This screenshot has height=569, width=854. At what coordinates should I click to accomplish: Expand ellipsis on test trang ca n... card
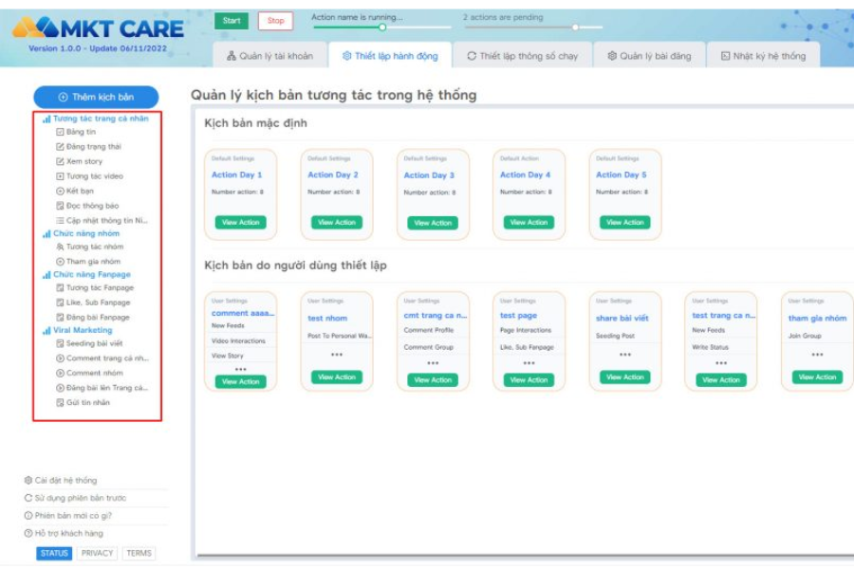pyautogui.click(x=721, y=362)
